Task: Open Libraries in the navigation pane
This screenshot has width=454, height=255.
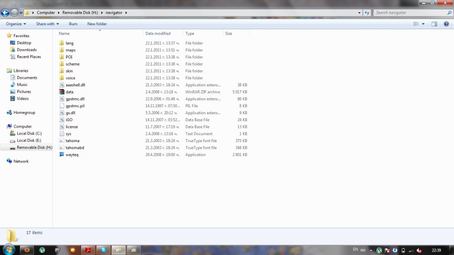Action: 21,70
